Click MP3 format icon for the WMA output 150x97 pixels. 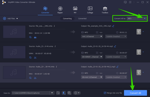[x=139, y=52]
